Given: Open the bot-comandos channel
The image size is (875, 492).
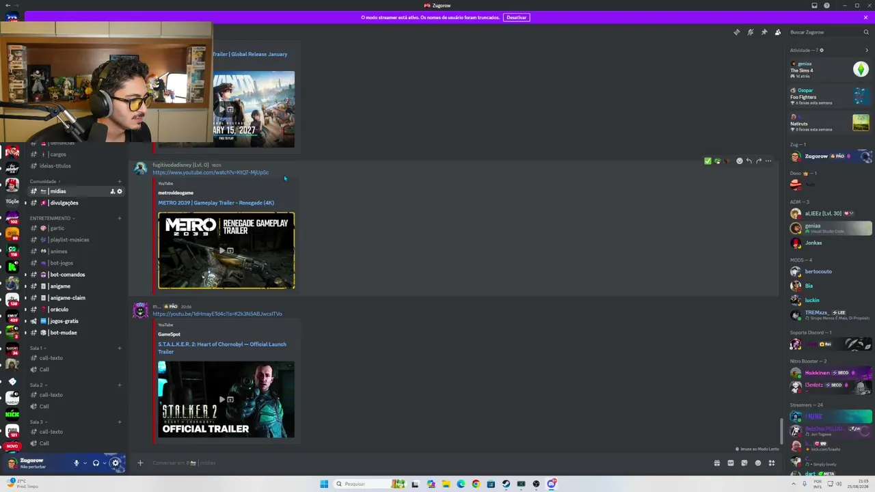Looking at the screenshot, I should coord(77,275).
